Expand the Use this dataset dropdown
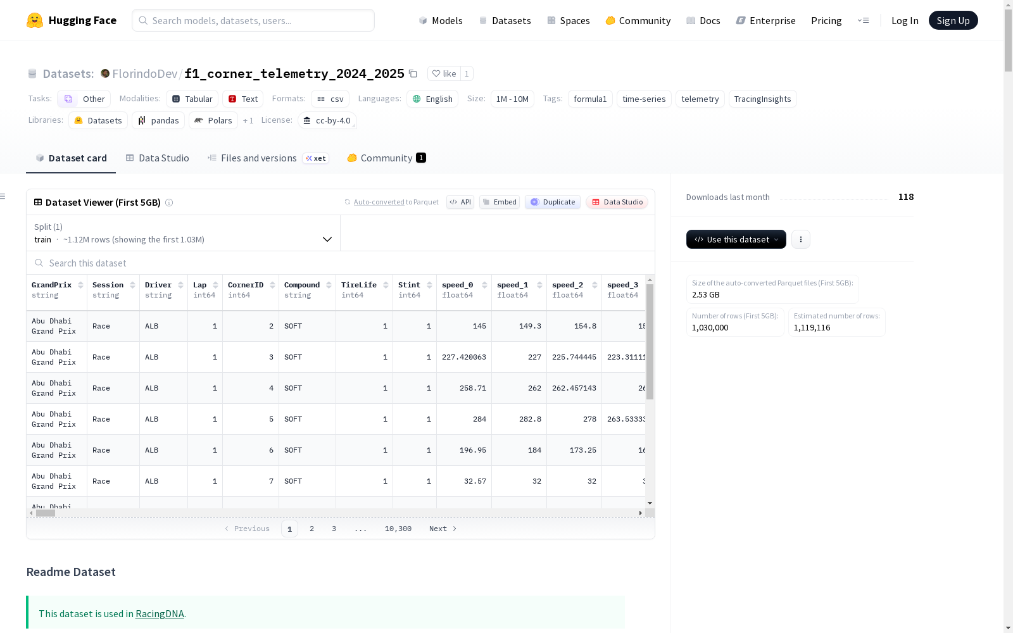 [x=736, y=239]
